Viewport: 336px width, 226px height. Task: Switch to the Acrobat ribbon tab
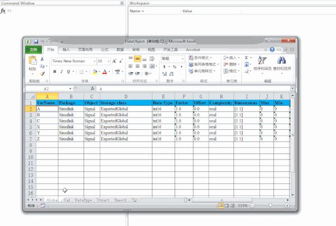click(193, 50)
